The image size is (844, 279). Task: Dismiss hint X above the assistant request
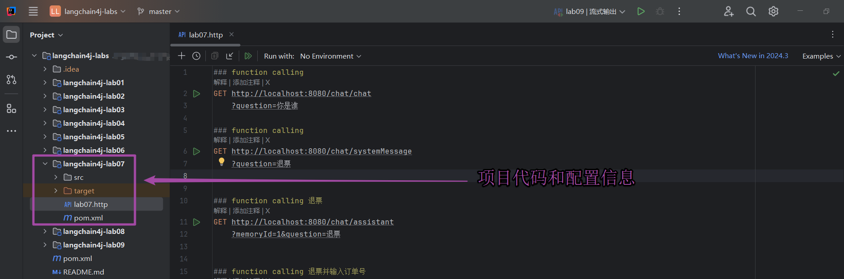[x=268, y=211]
